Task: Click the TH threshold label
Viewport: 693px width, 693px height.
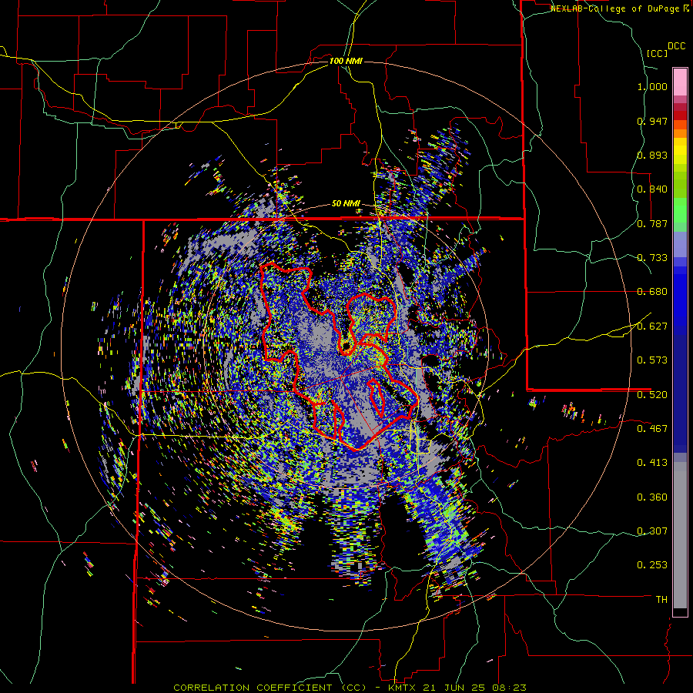Action: pos(661,599)
